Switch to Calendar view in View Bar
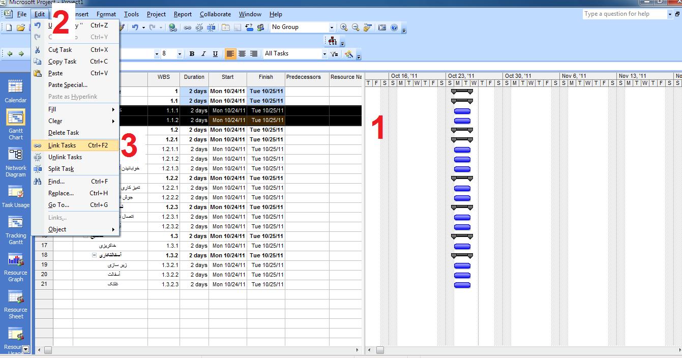682x358 pixels. 16,92
